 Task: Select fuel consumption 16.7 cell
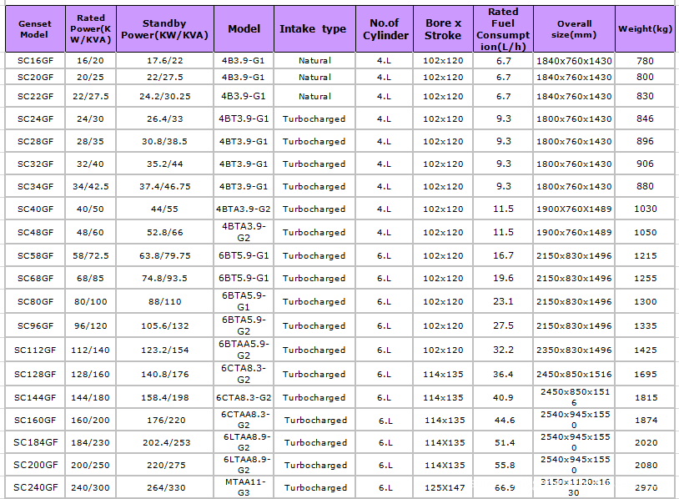click(x=503, y=255)
